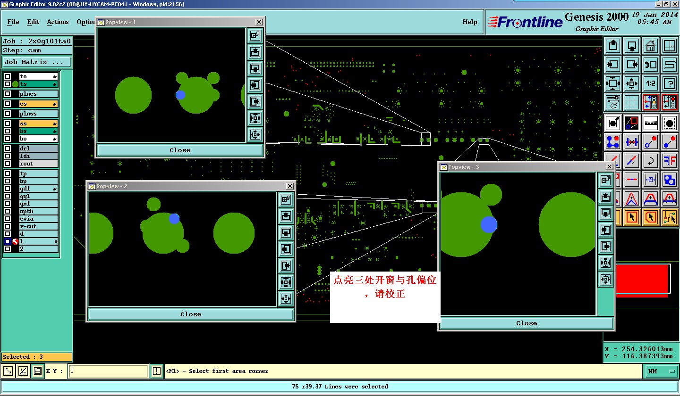680x396 pixels.
Task: Click the pan up icon in the main toolbar
Action: click(613, 46)
